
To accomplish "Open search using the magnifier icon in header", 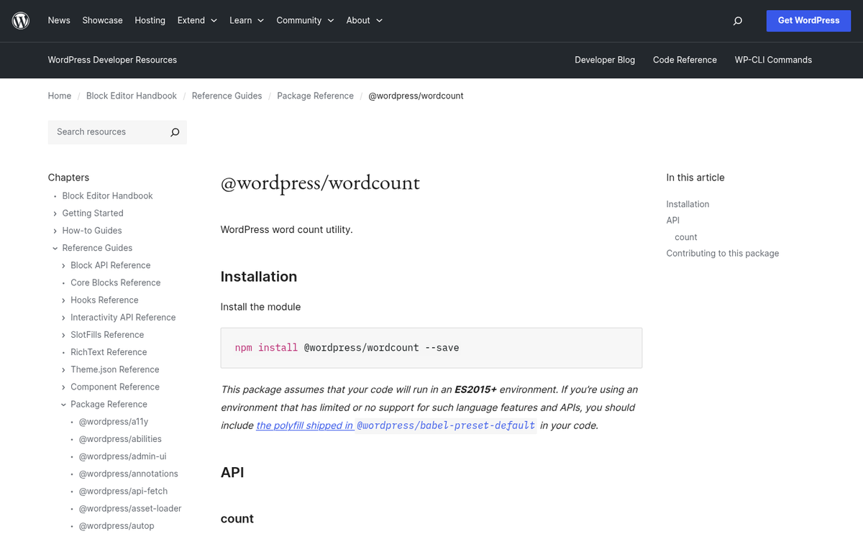I will click(737, 21).
